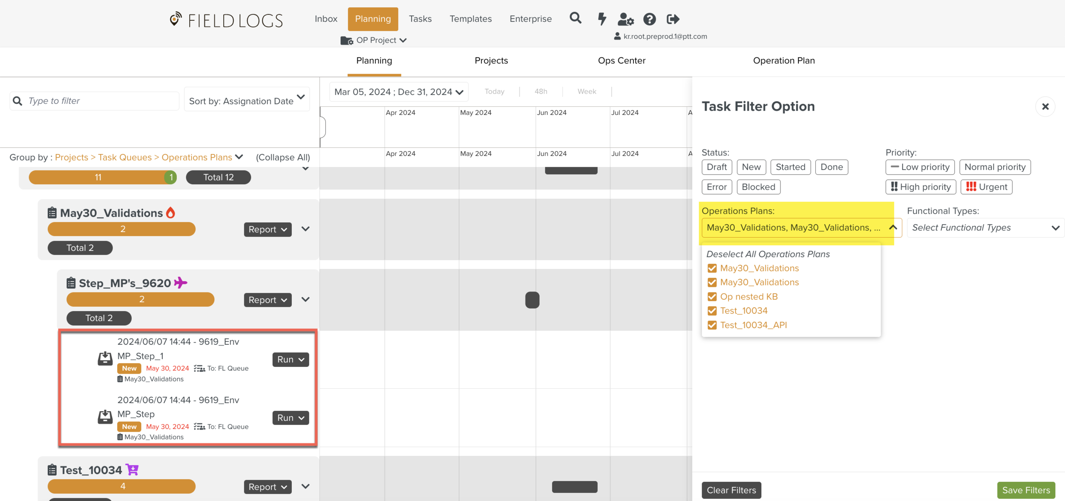Click the search magnifier icon in header

click(575, 18)
